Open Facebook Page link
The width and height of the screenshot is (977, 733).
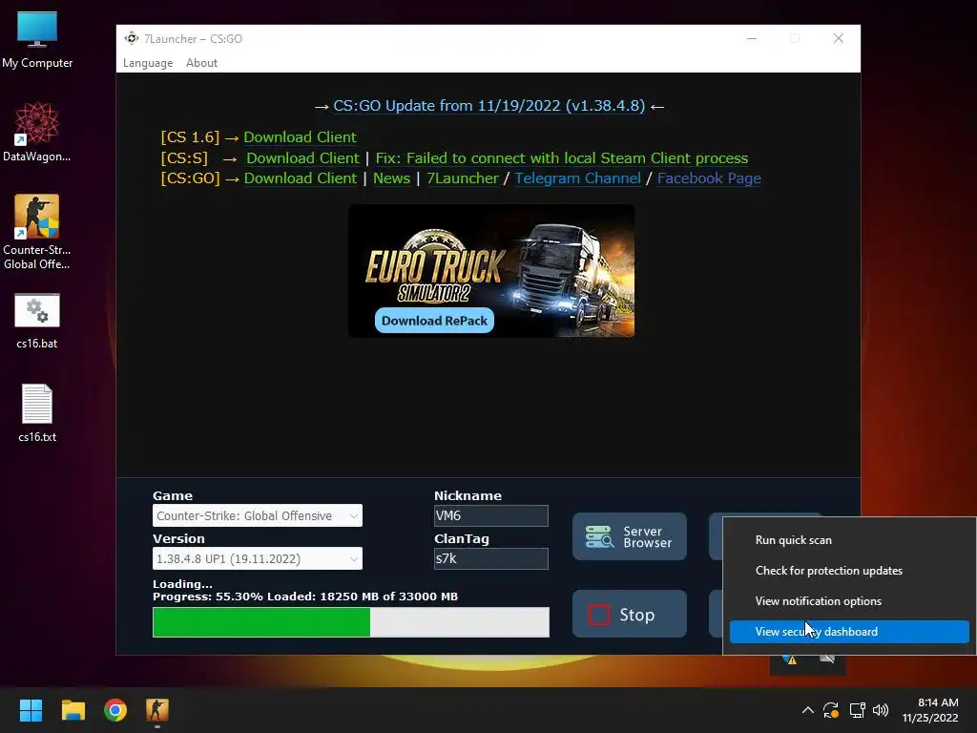[x=709, y=178]
